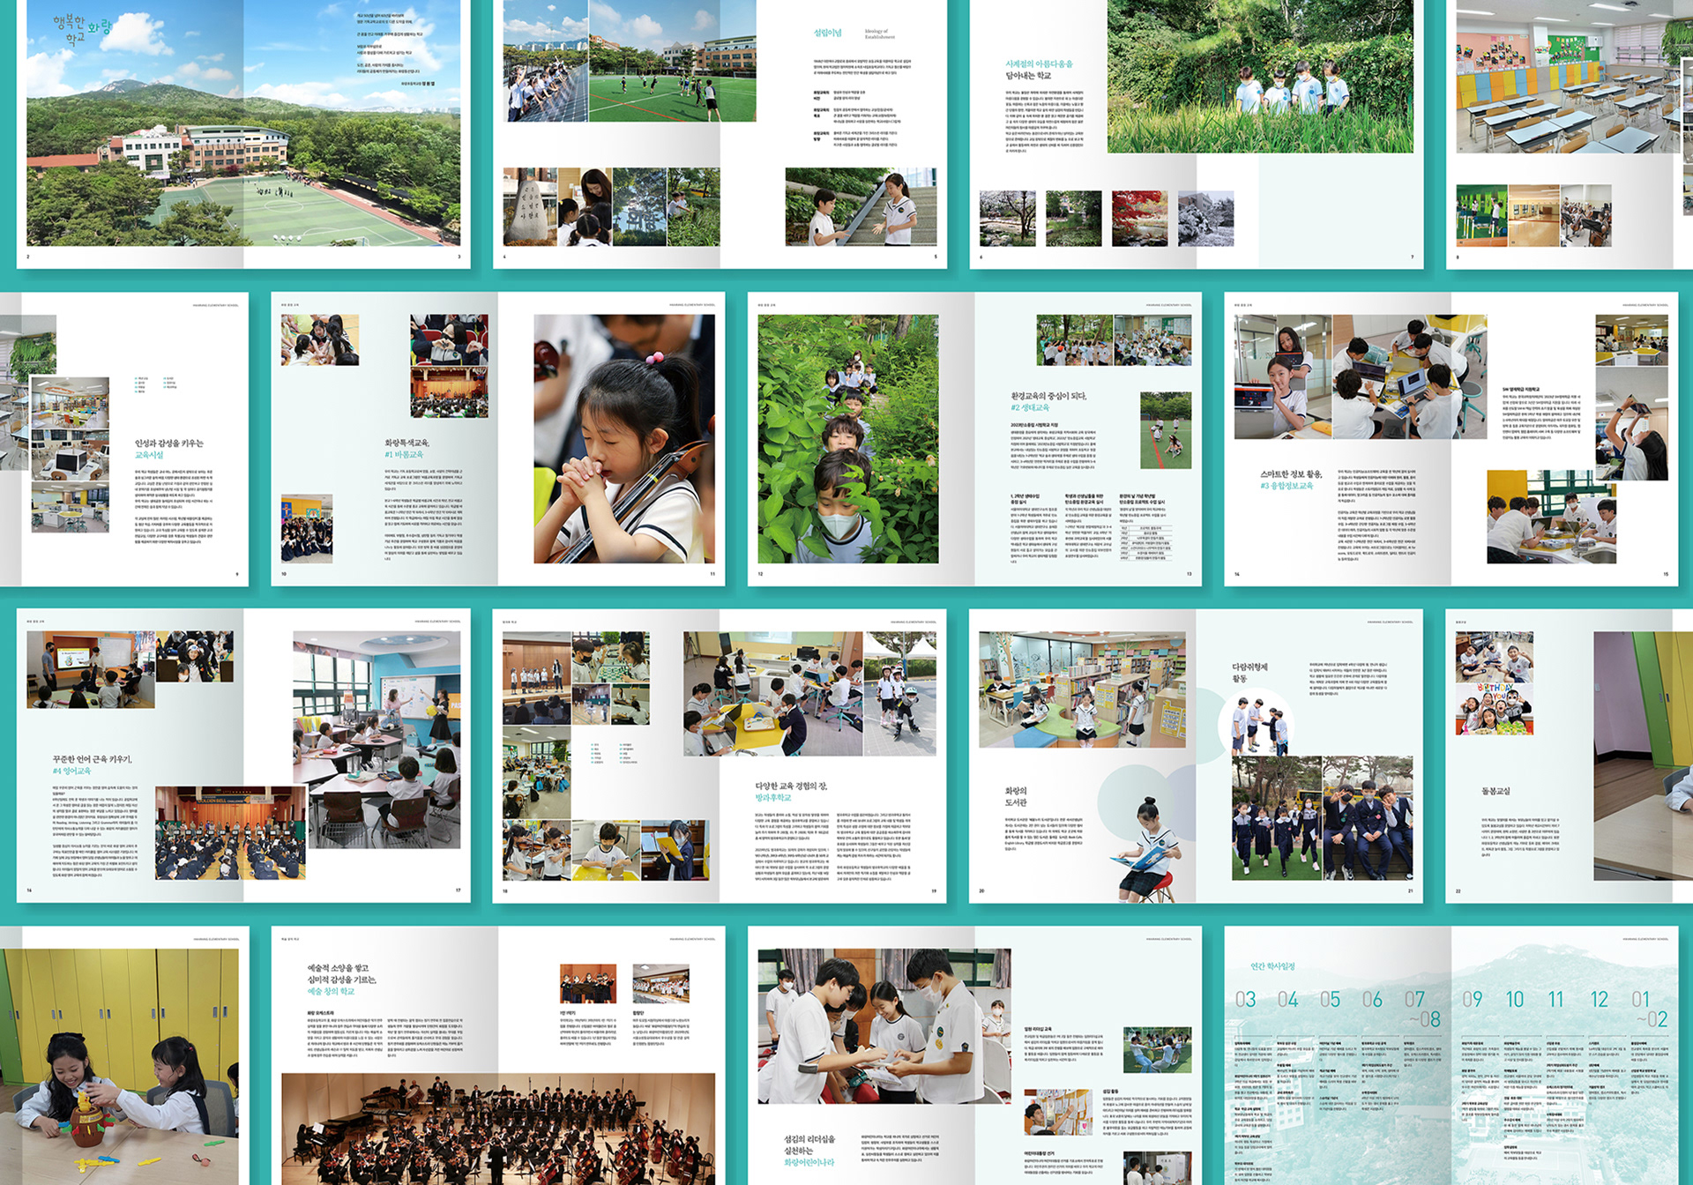Screen dimensions: 1693x1185
Task: Click the '#1 바롬교육' heading
Action: pos(404,455)
